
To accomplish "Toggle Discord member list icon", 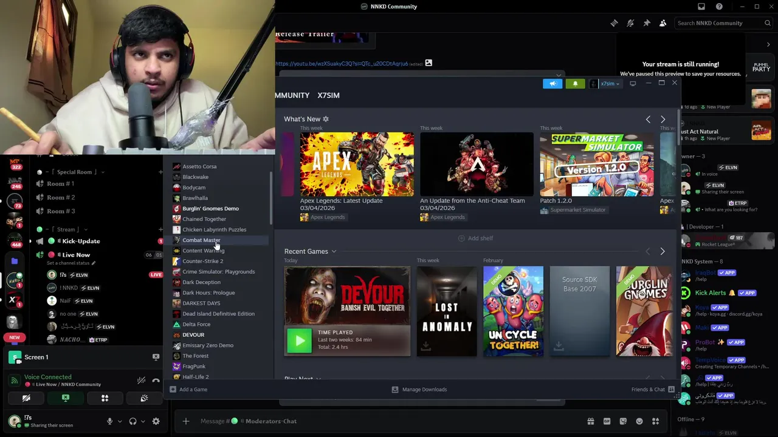I will click(x=663, y=23).
